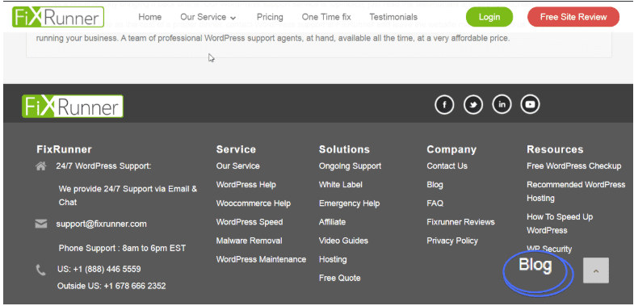This screenshot has width=634, height=306.
Task: Click the scroll-to-top arrow button
Action: coord(595,270)
